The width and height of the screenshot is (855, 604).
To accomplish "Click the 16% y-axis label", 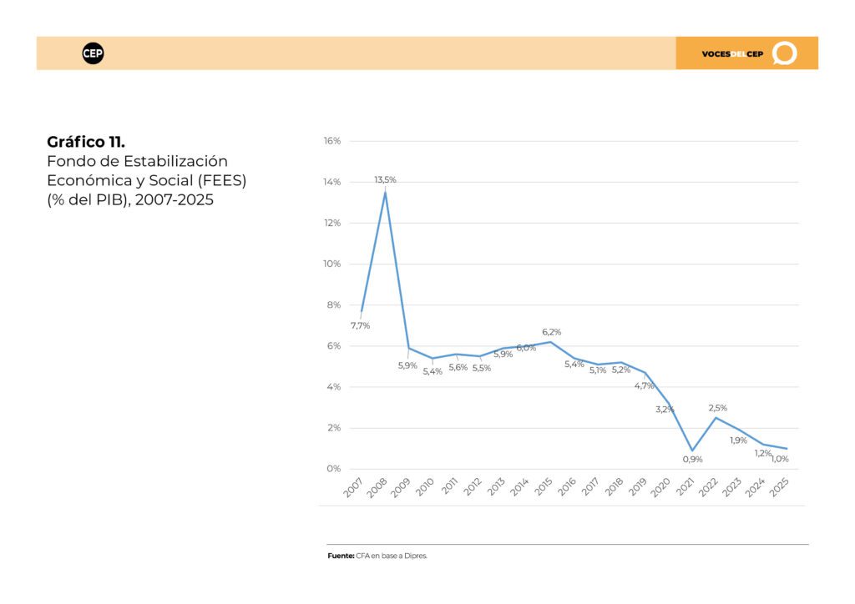I will 332,141.
